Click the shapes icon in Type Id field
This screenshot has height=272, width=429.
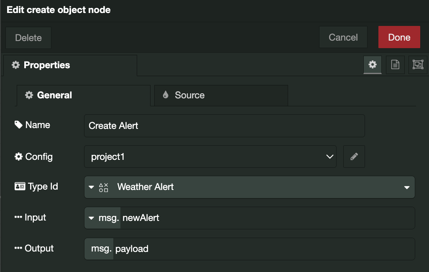(x=104, y=187)
